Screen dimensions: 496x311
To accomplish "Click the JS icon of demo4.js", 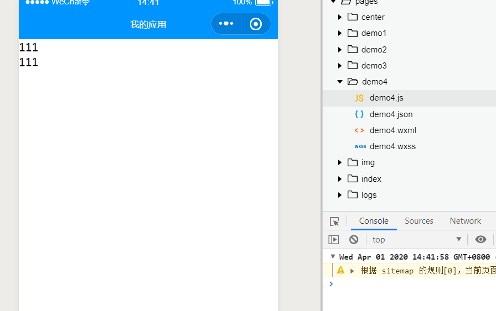I will tap(359, 98).
